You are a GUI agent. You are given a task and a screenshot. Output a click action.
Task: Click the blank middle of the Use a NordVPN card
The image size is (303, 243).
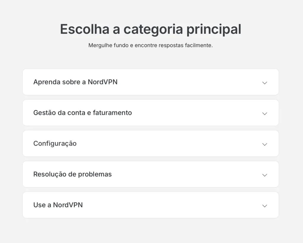pyautogui.click(x=170, y=205)
